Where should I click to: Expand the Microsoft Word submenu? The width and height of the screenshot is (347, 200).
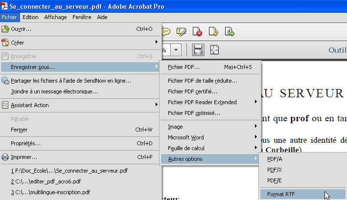click(x=210, y=137)
